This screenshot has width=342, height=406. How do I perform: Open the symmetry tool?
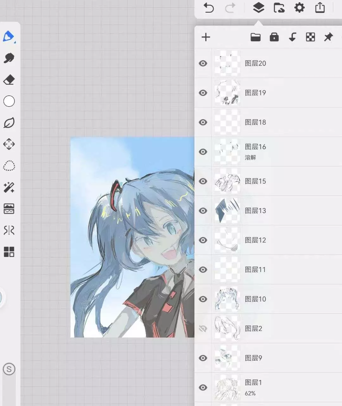(9, 230)
